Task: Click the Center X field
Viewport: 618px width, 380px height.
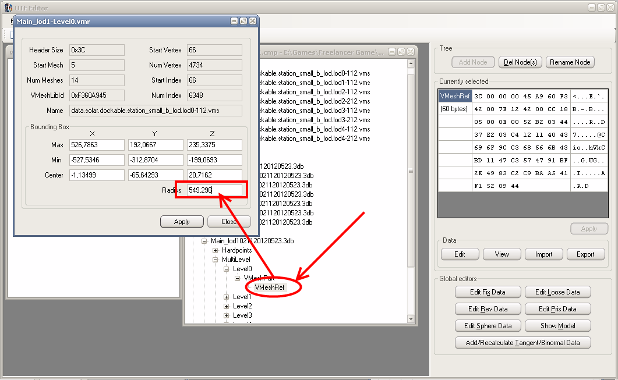Action: [x=97, y=175]
